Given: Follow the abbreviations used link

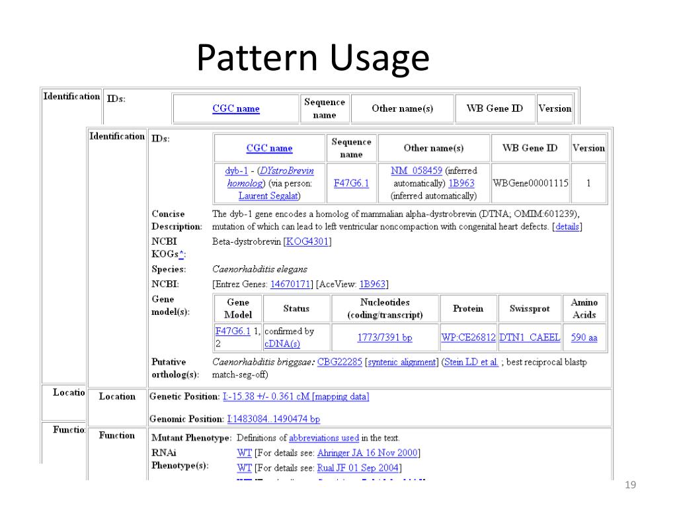Looking at the screenshot, I should [324, 438].
